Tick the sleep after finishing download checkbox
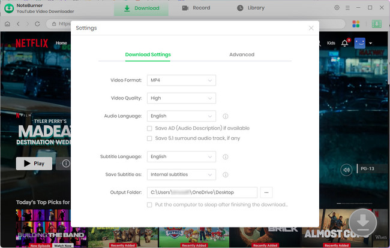Image resolution: width=390 pixels, height=248 pixels. [149, 205]
